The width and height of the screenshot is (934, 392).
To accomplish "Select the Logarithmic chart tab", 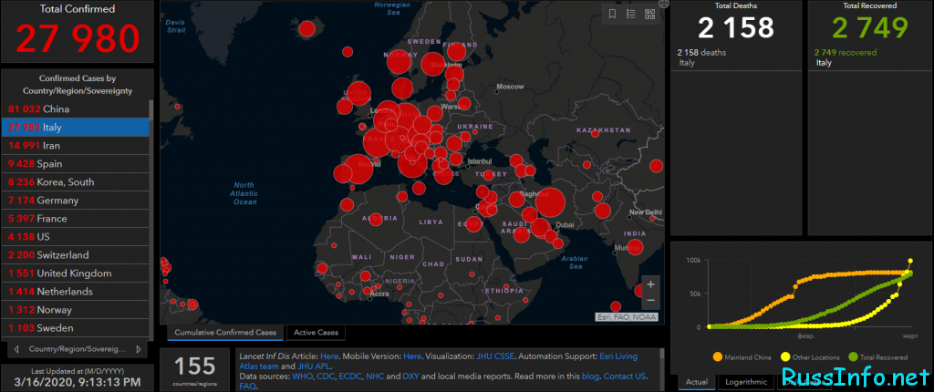I will click(x=745, y=382).
